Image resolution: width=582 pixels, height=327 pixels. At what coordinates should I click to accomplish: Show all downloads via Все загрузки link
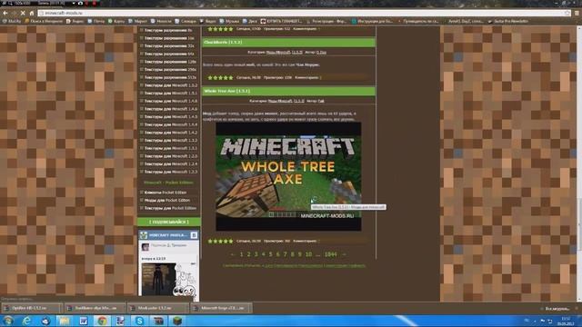pos(556,309)
